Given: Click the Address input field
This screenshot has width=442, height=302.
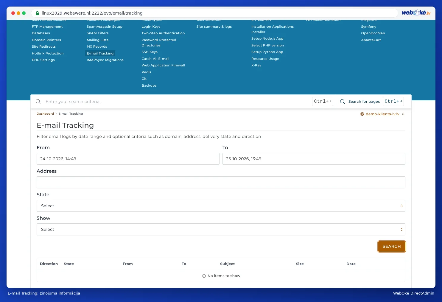Looking at the screenshot, I should 221,182.
